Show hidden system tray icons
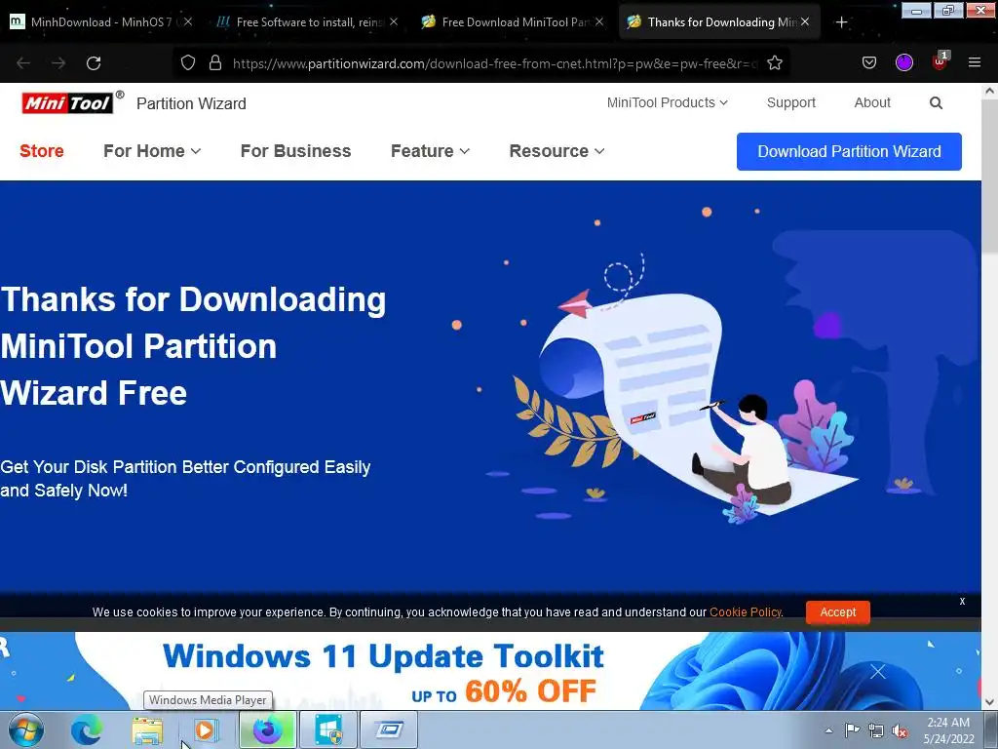 click(x=828, y=730)
